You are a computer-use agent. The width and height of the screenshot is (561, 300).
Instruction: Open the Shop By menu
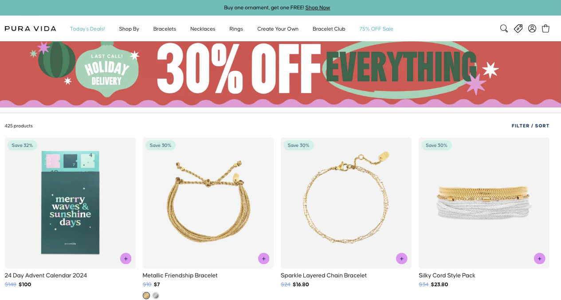(x=129, y=29)
